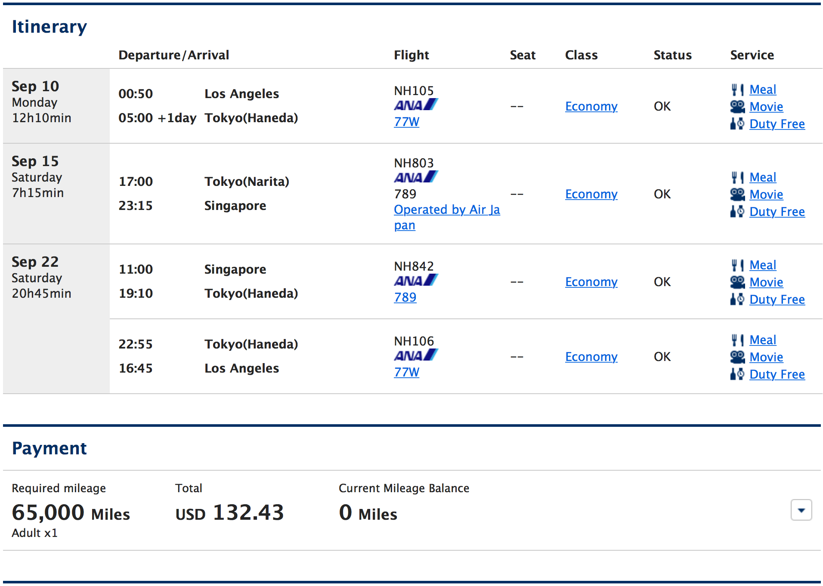Open the Movie link for NH842
Viewport: 823px width, 586px height.
click(x=766, y=282)
